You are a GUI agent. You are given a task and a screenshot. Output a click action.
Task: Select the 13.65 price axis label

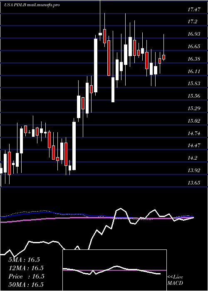(194, 183)
